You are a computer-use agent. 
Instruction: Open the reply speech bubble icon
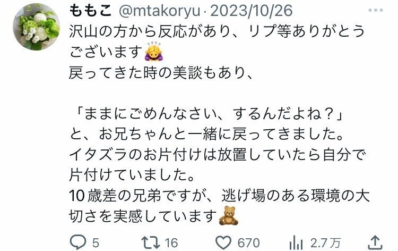pyautogui.click(x=78, y=242)
